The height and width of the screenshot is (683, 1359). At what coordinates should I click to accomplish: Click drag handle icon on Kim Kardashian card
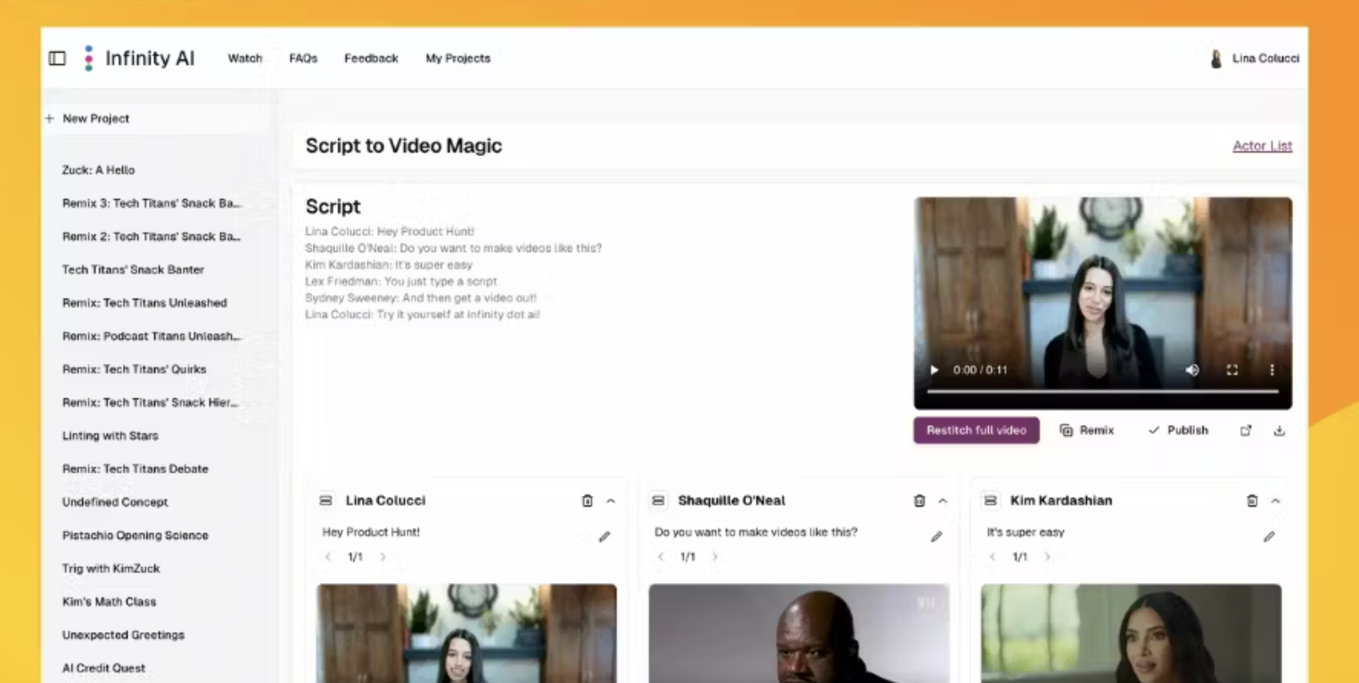click(x=991, y=501)
